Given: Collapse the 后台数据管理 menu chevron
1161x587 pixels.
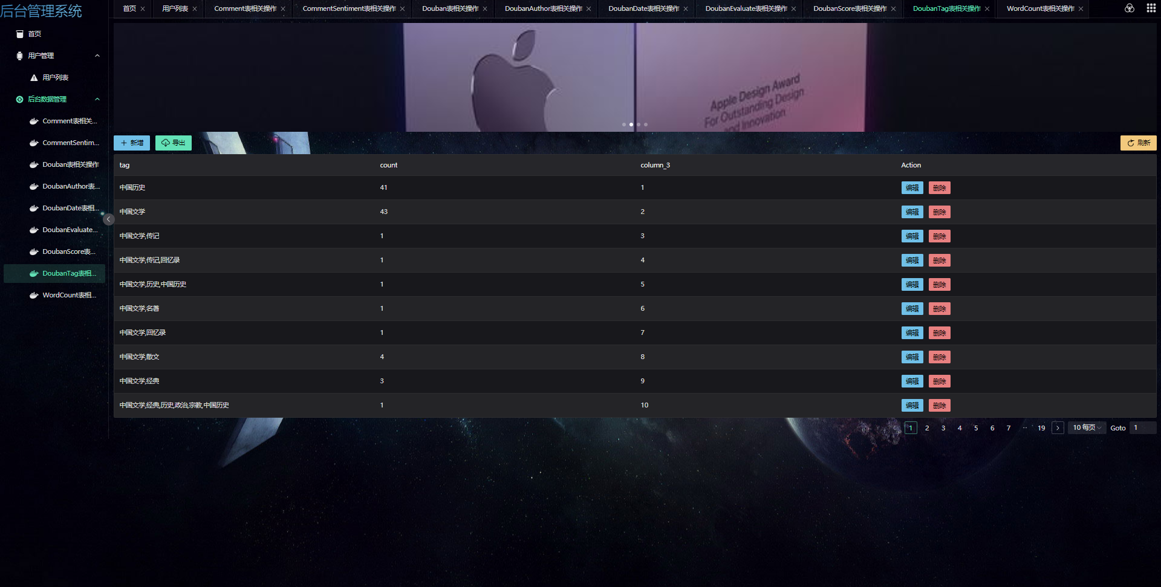Looking at the screenshot, I should (97, 99).
